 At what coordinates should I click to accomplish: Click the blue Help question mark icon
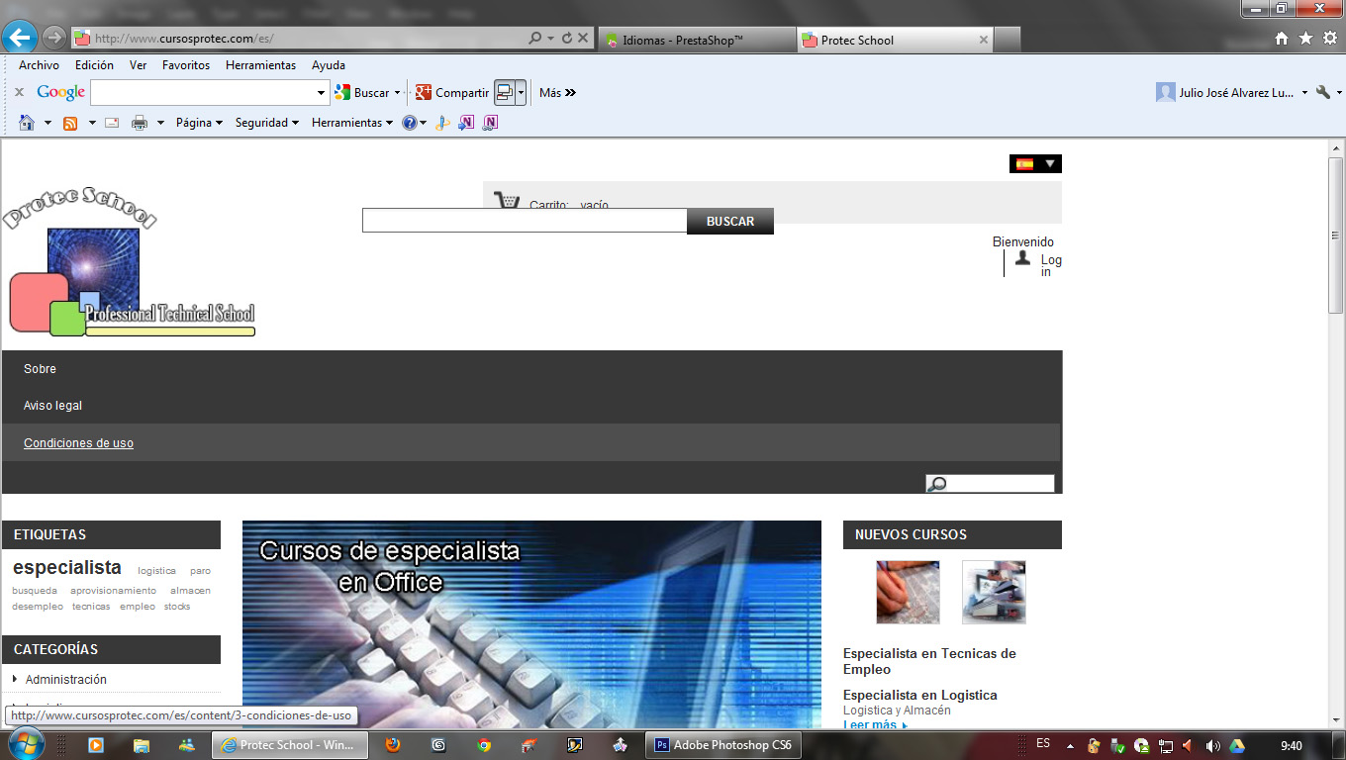pyautogui.click(x=410, y=123)
